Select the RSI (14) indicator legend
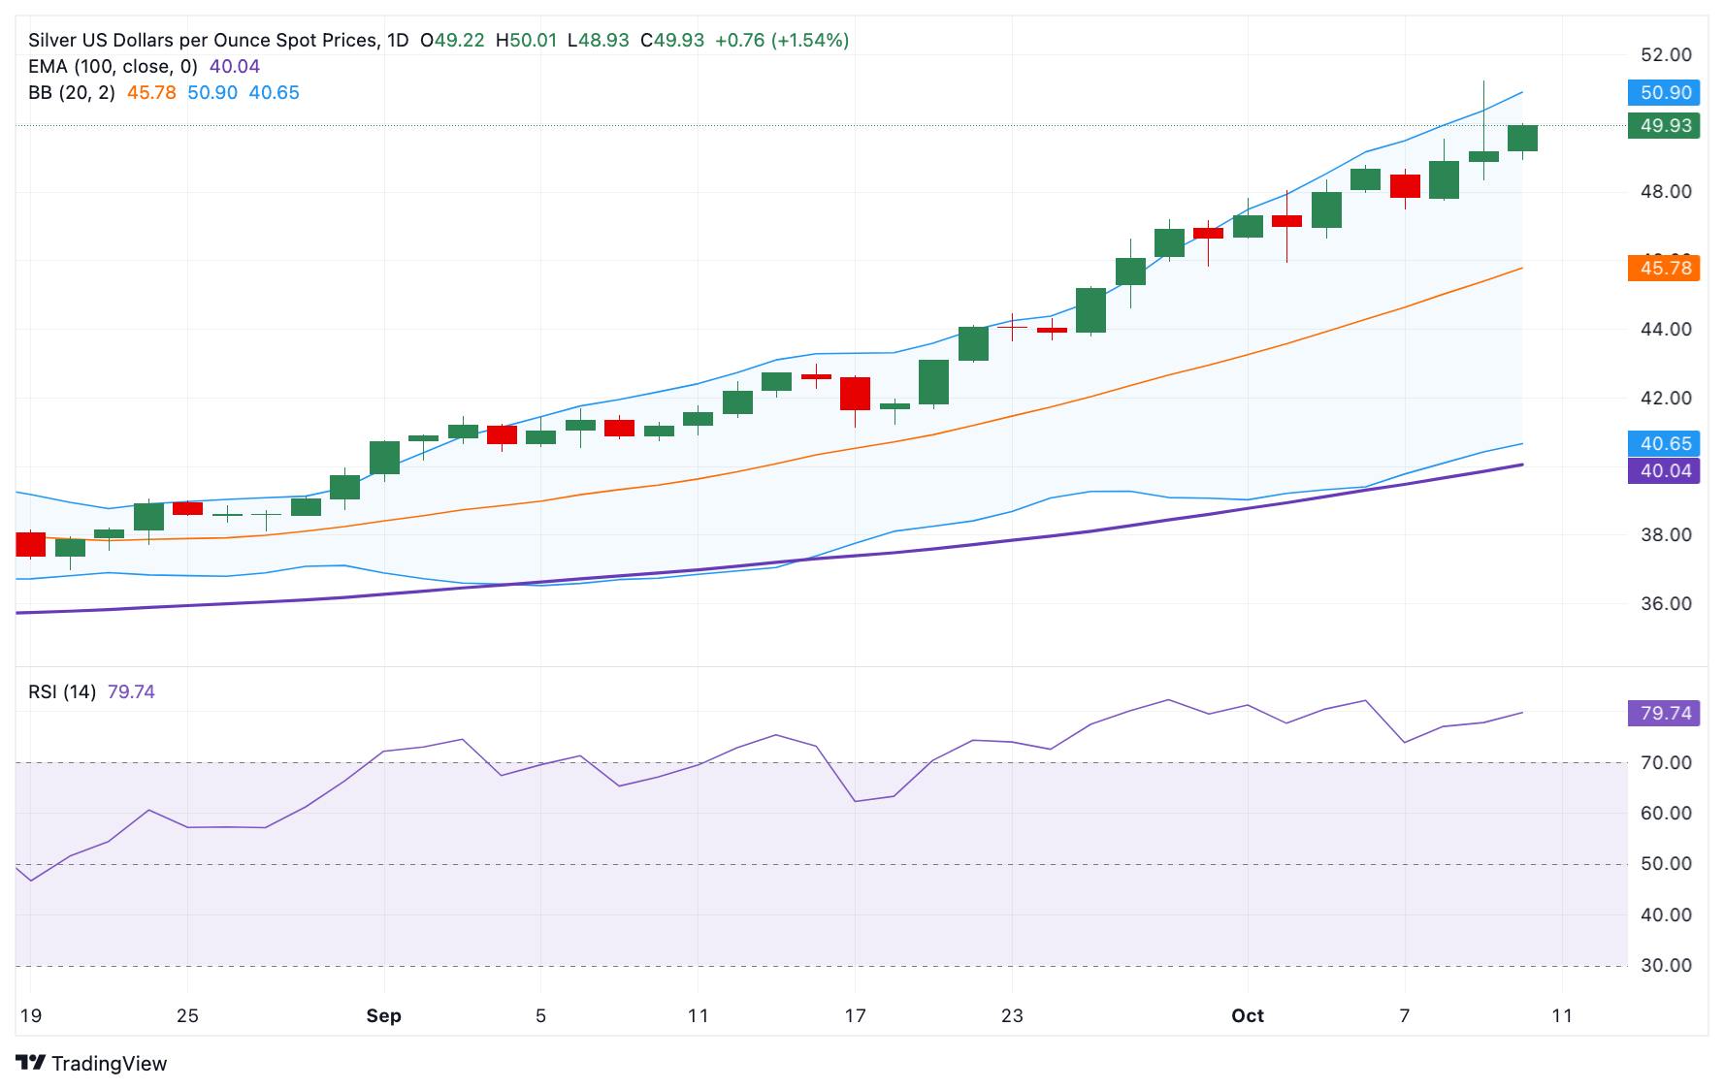The height and width of the screenshot is (1090, 1724). pos(62,692)
